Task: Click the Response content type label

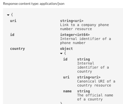Action: (34, 4)
